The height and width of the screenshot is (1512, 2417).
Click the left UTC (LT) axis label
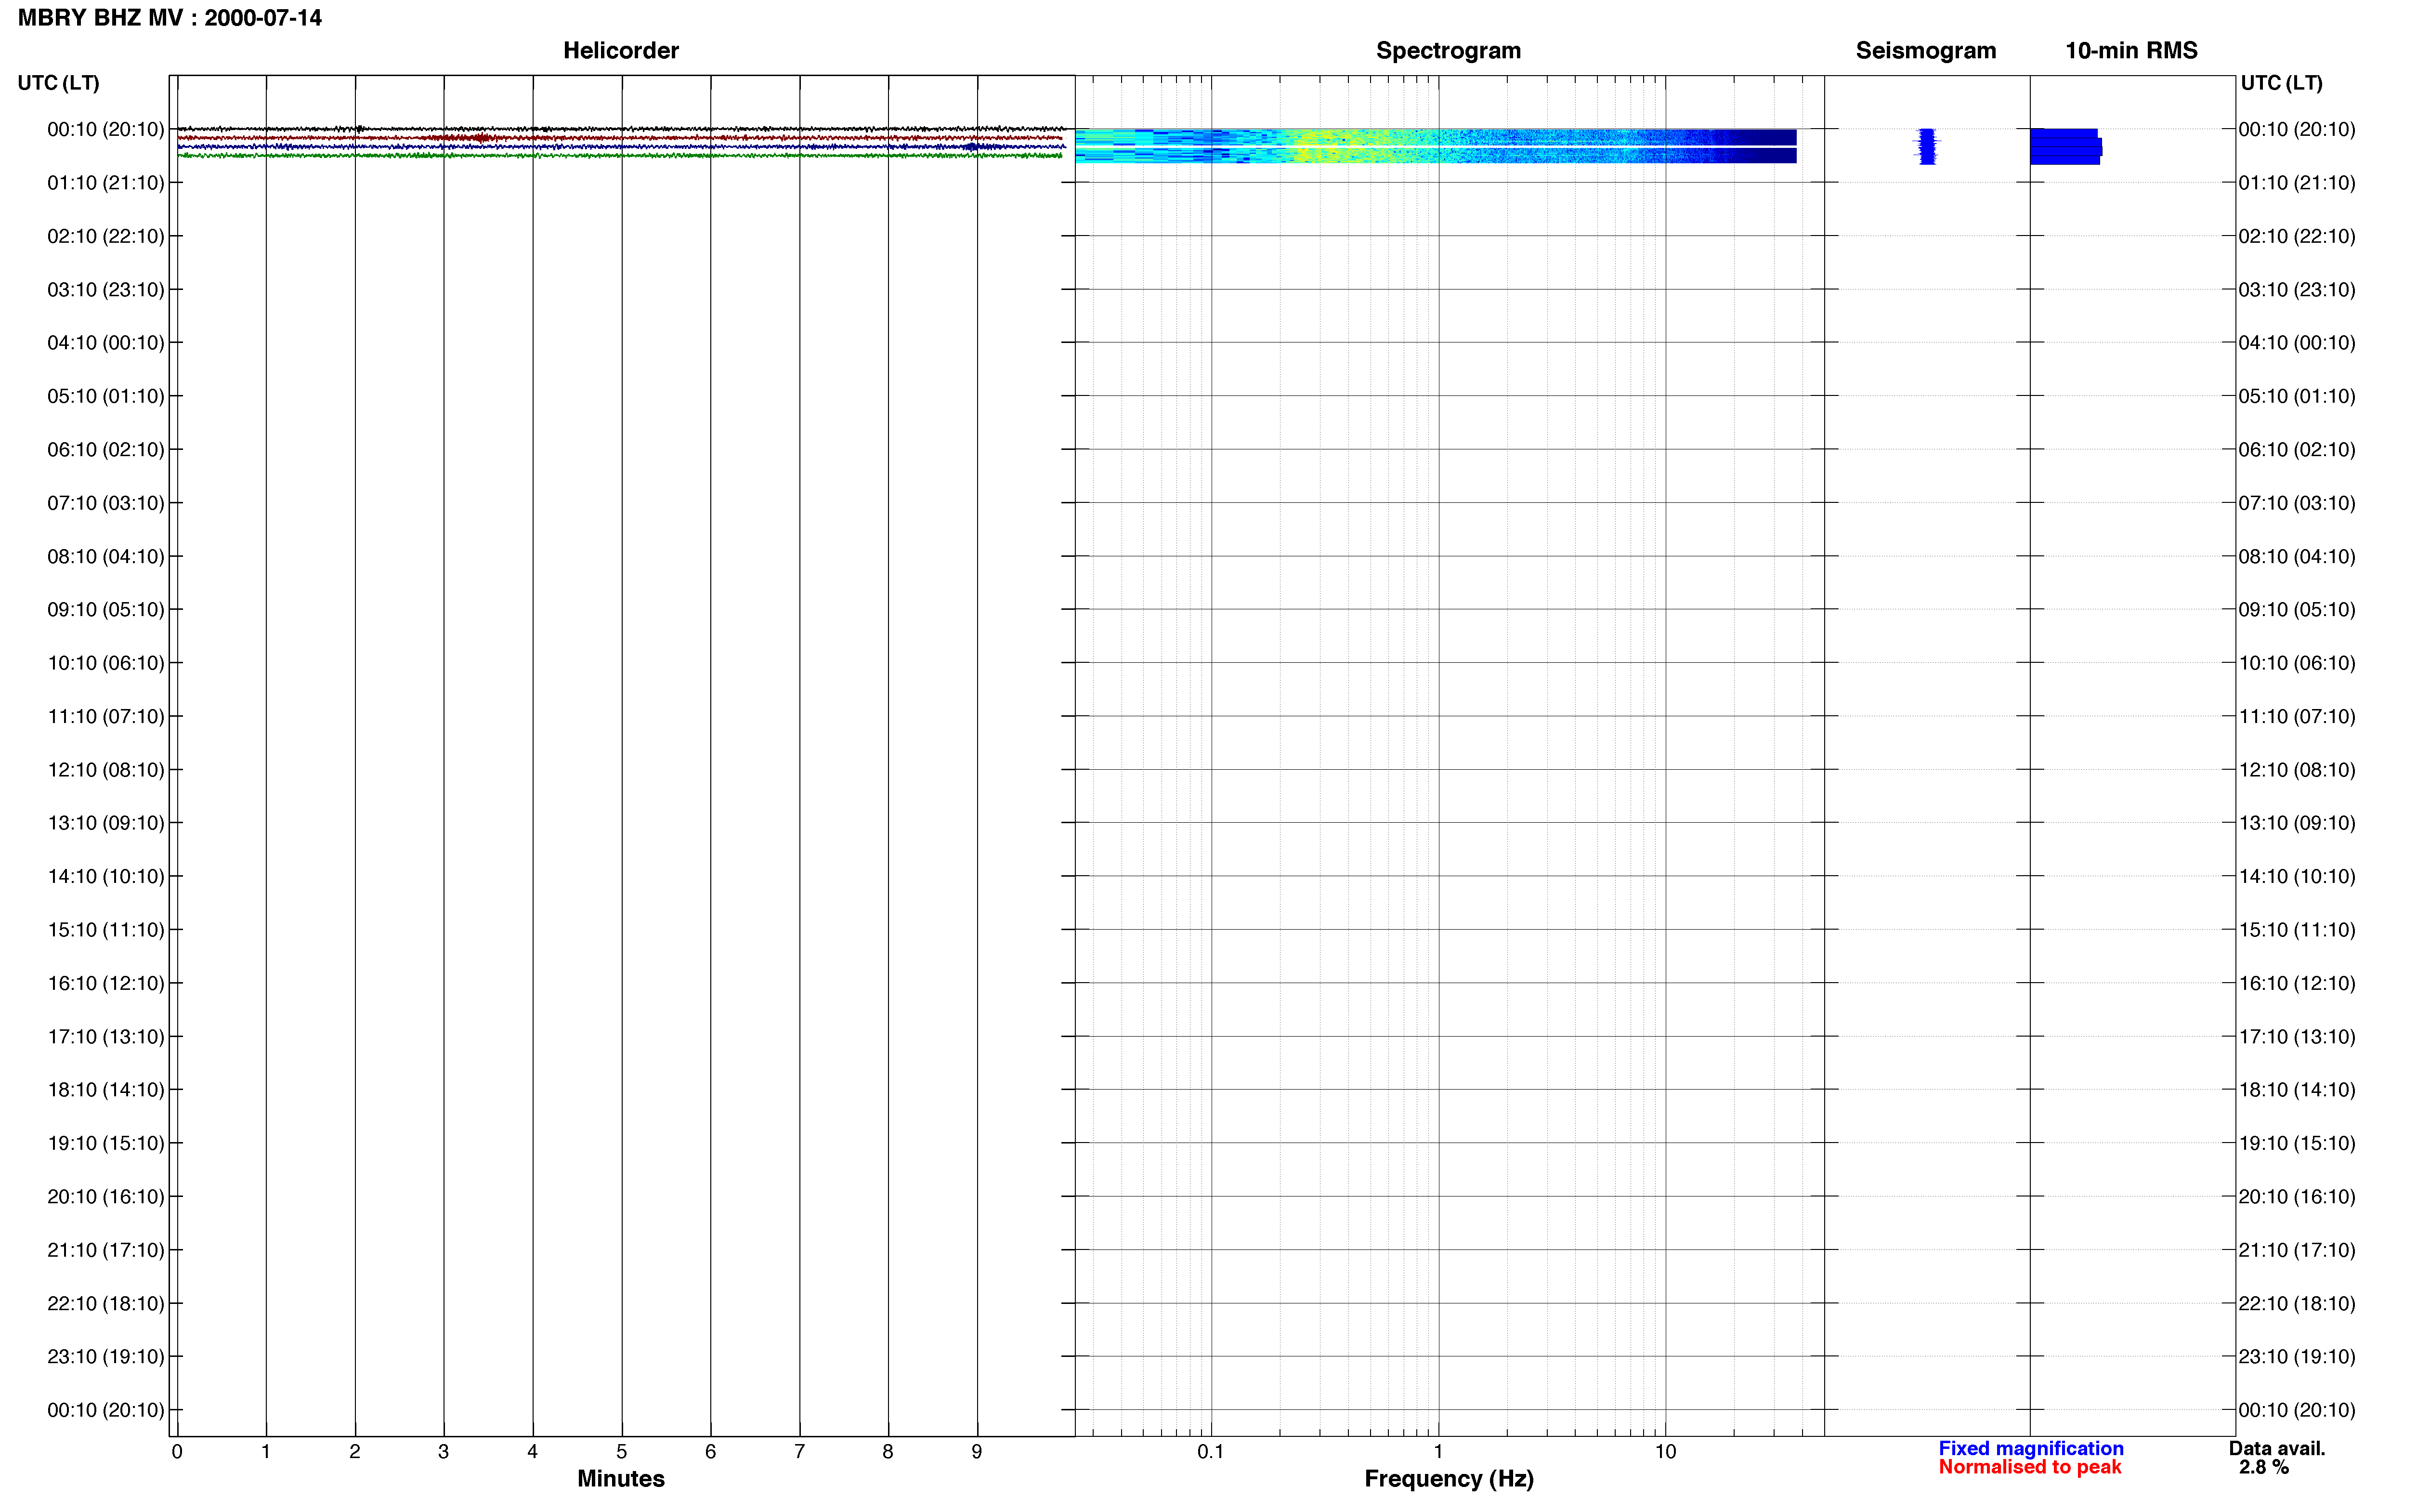pyautogui.click(x=58, y=83)
